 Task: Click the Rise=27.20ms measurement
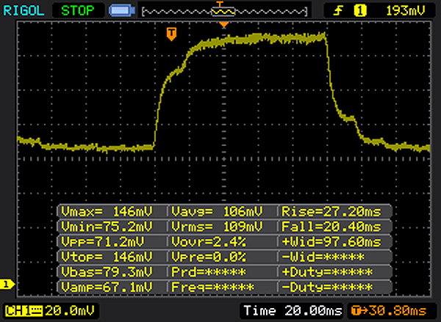point(331,211)
